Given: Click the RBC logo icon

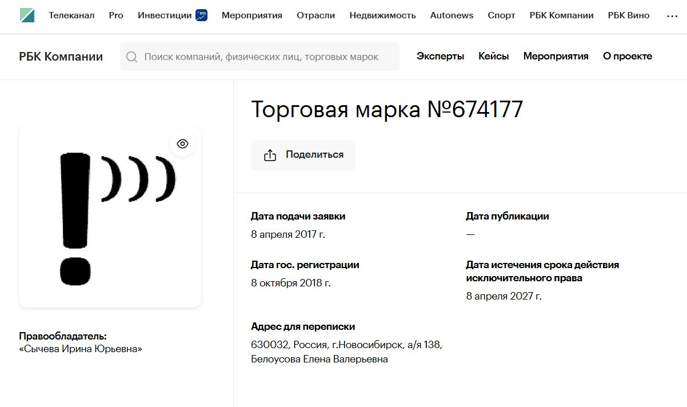Looking at the screenshot, I should coord(27,15).
